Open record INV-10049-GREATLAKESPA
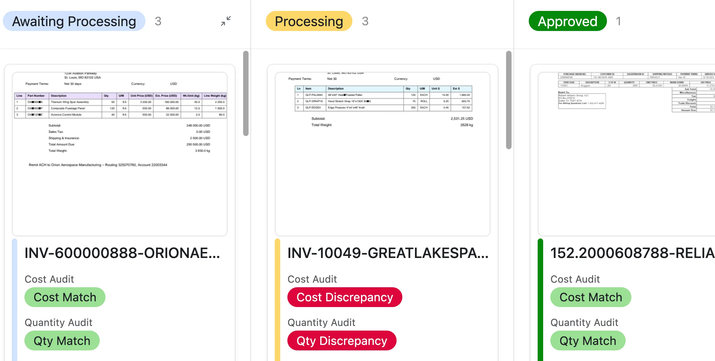The image size is (715, 361). (x=388, y=253)
